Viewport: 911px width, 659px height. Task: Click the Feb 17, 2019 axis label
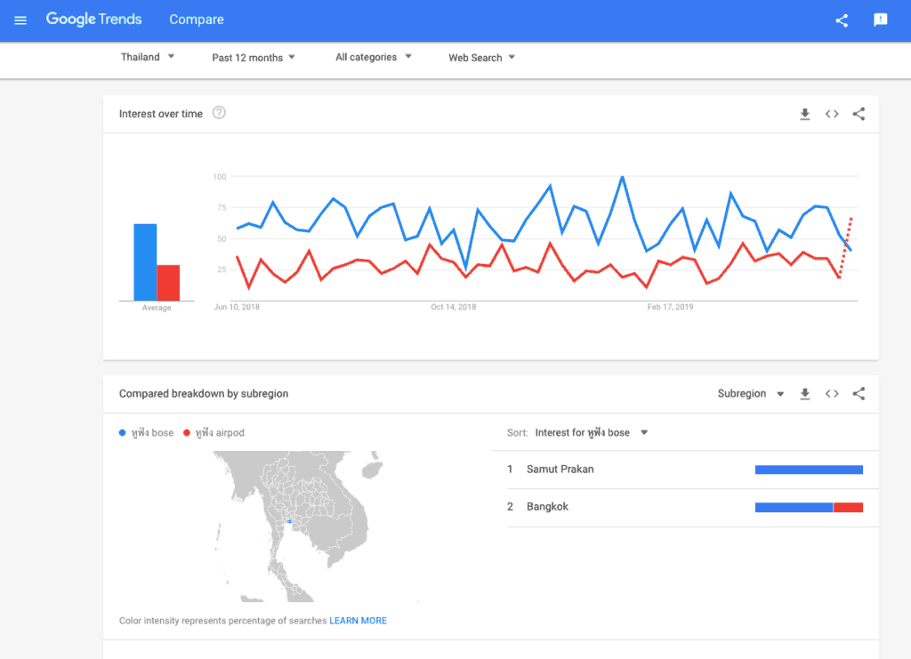tap(670, 307)
